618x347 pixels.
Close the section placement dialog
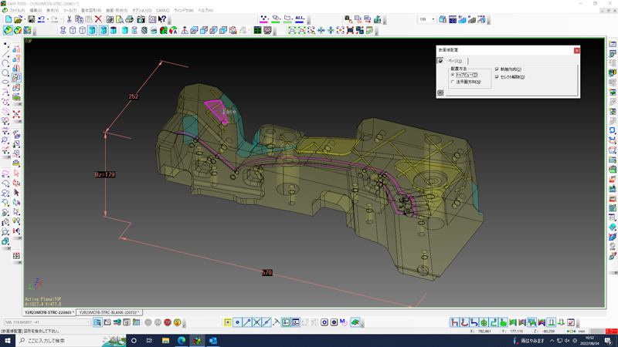[576, 50]
